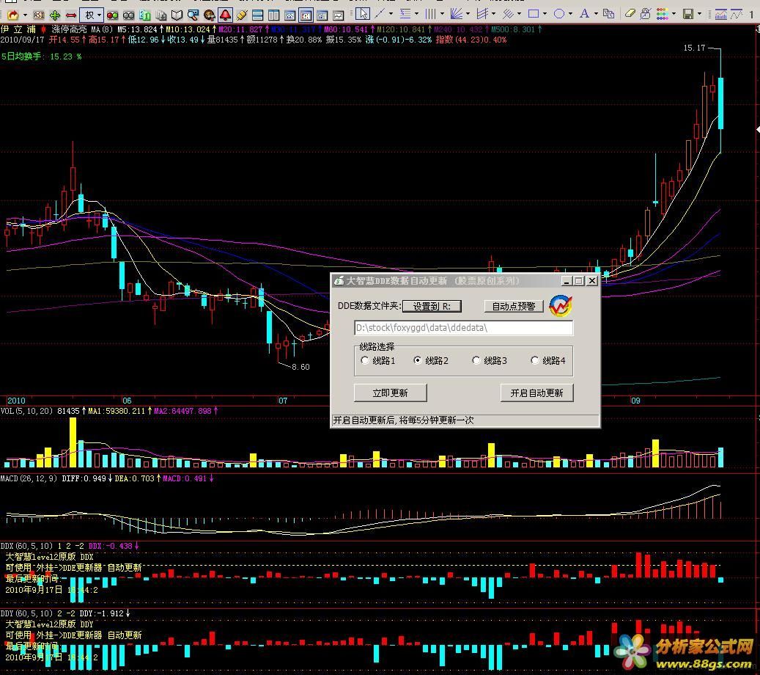The height and width of the screenshot is (675, 760).
Task: Open the 权 adjustment dropdown
Action: (x=92, y=15)
